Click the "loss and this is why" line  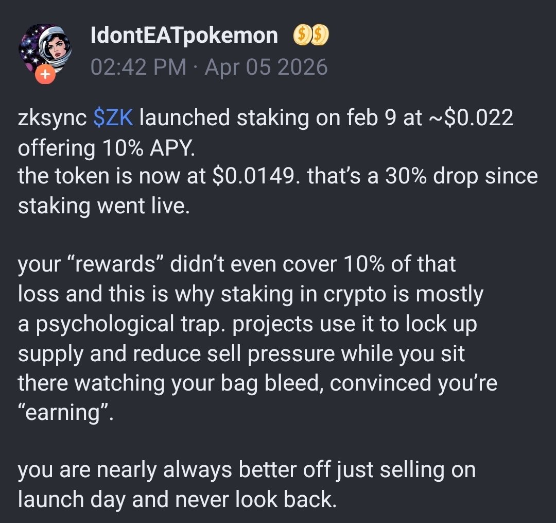[250, 294]
